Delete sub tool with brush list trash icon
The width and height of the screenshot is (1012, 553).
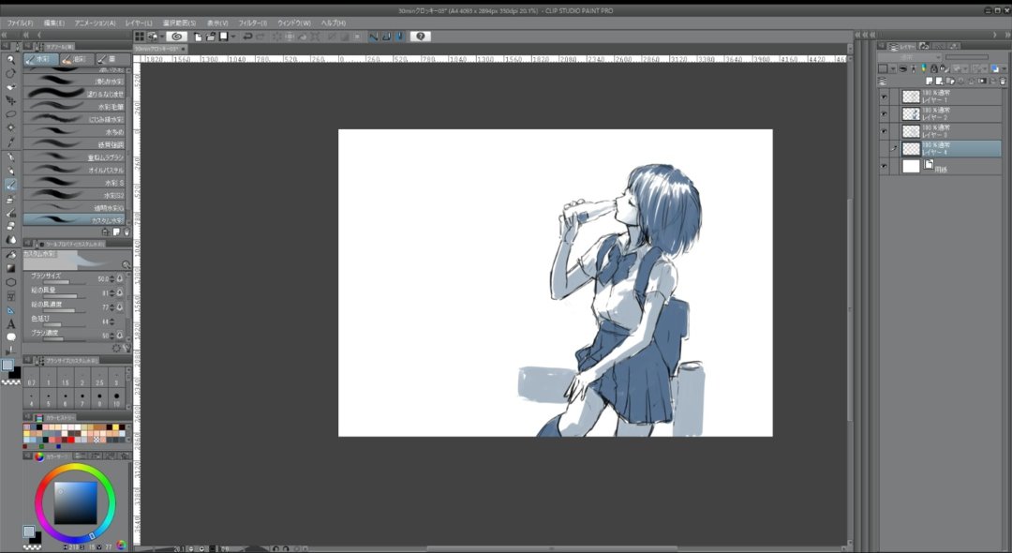126,232
